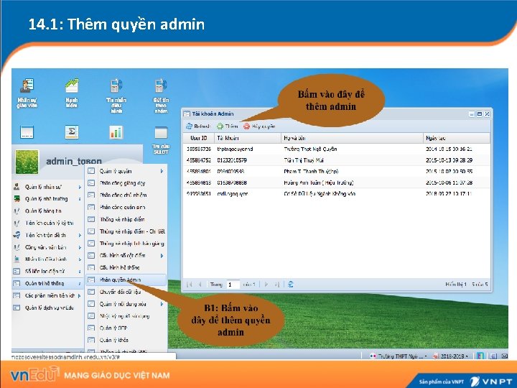This screenshot has width=517, height=388.
Task: Open the Gửi tin theo nhóm desktop icon
Action: click(161, 96)
